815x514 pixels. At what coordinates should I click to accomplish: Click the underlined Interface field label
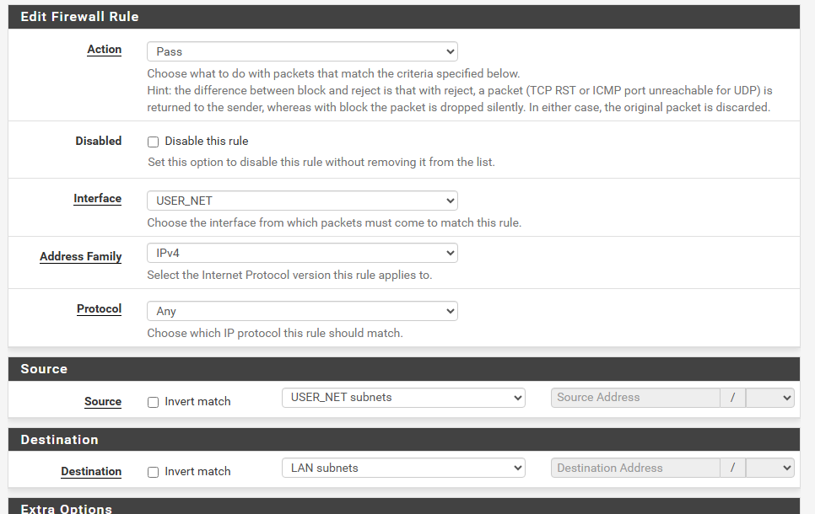(x=98, y=199)
